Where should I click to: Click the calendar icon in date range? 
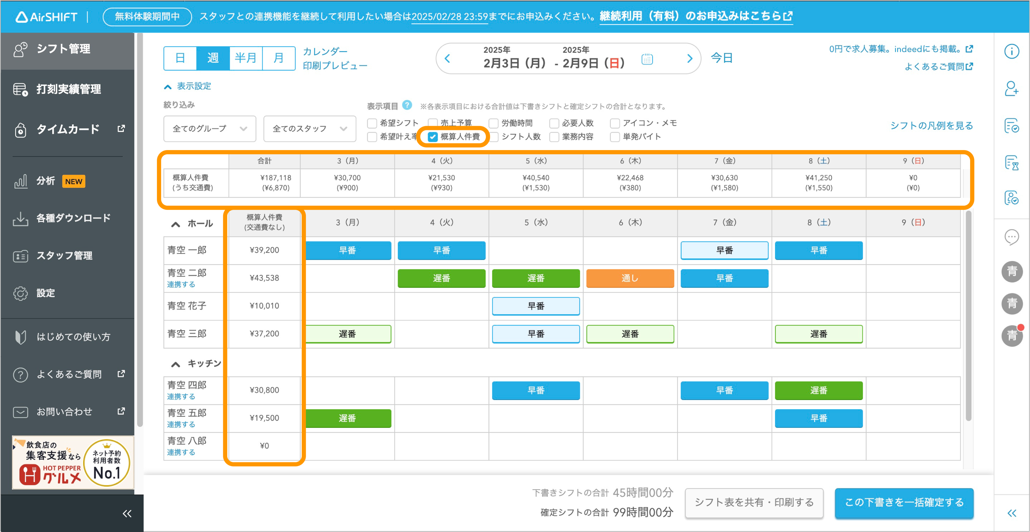point(647,59)
